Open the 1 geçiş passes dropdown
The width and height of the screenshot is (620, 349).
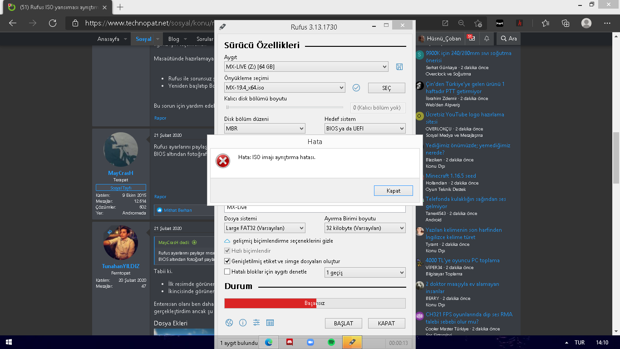pos(365,273)
